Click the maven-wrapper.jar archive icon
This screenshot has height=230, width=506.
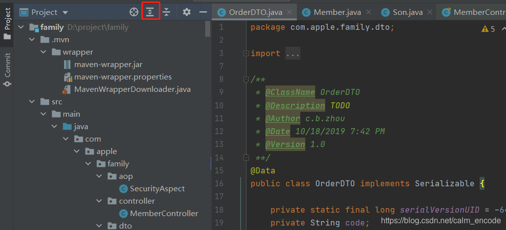click(x=67, y=65)
